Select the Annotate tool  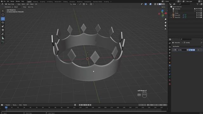(3, 34)
